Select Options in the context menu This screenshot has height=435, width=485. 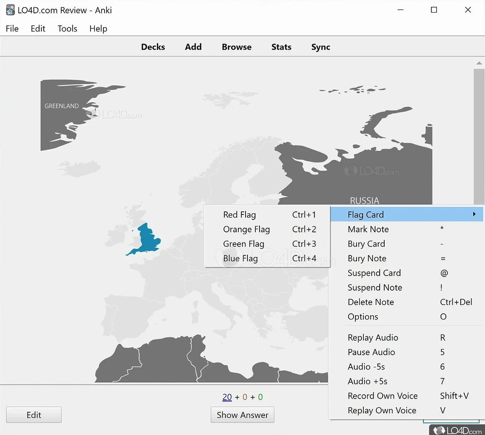point(407,317)
